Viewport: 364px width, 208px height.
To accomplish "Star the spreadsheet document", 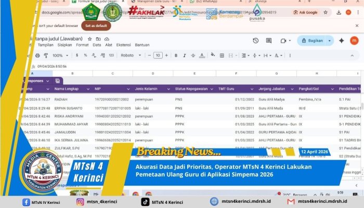I will [x=89, y=39].
